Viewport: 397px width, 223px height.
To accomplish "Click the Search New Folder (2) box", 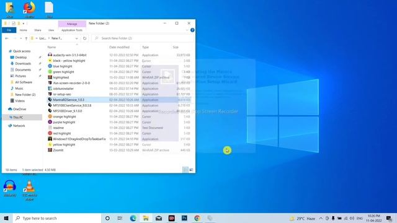I will click(143, 38).
